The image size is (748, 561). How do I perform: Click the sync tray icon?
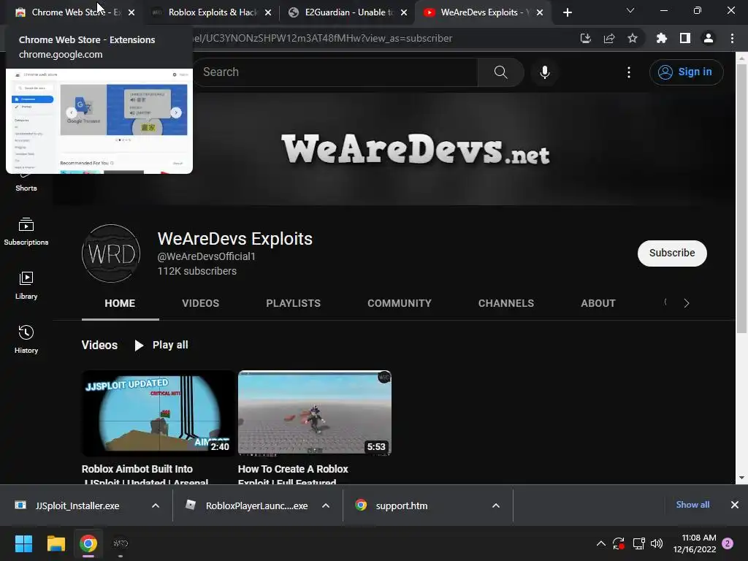[619, 543]
